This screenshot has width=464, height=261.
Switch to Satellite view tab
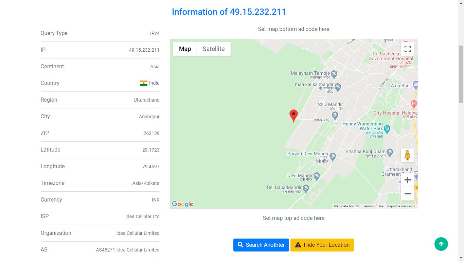[214, 49]
